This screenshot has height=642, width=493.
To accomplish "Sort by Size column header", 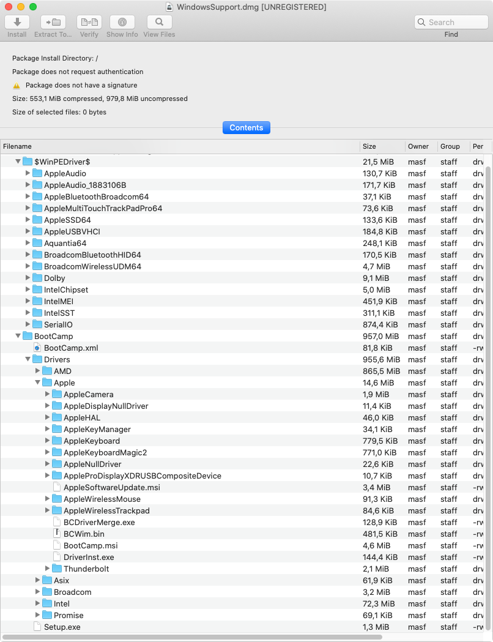I will coord(382,147).
